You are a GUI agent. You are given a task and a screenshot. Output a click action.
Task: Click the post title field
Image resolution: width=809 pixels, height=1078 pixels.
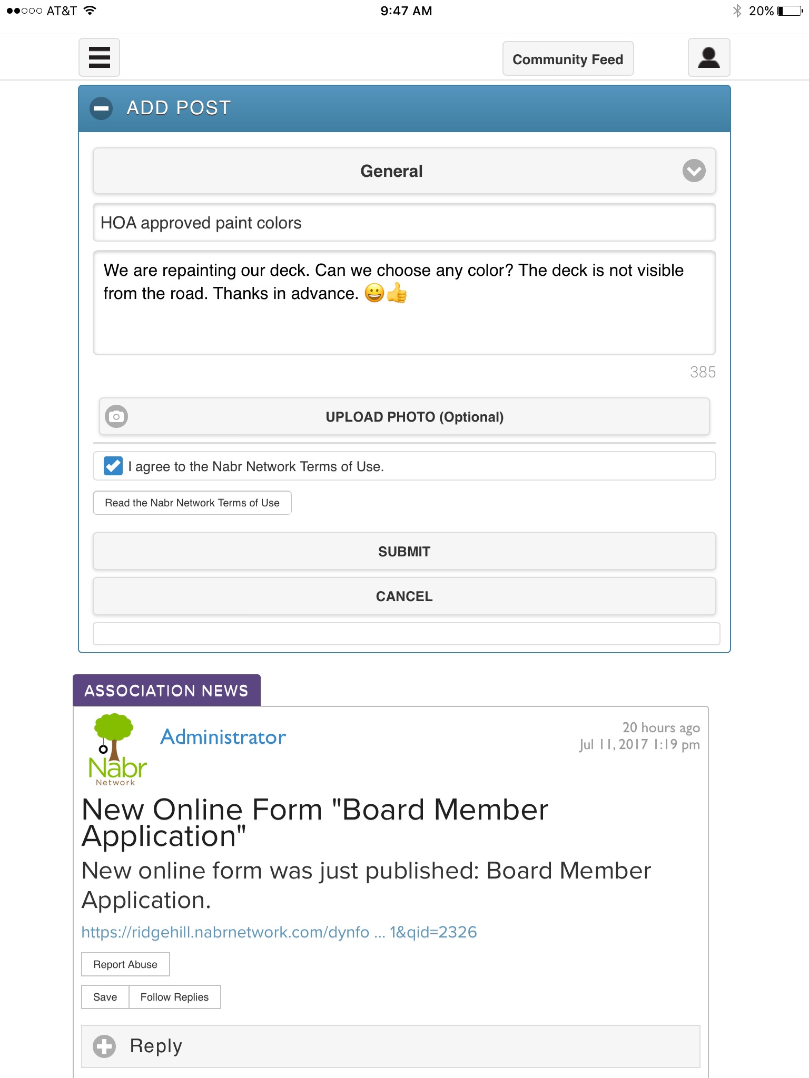[x=404, y=223]
